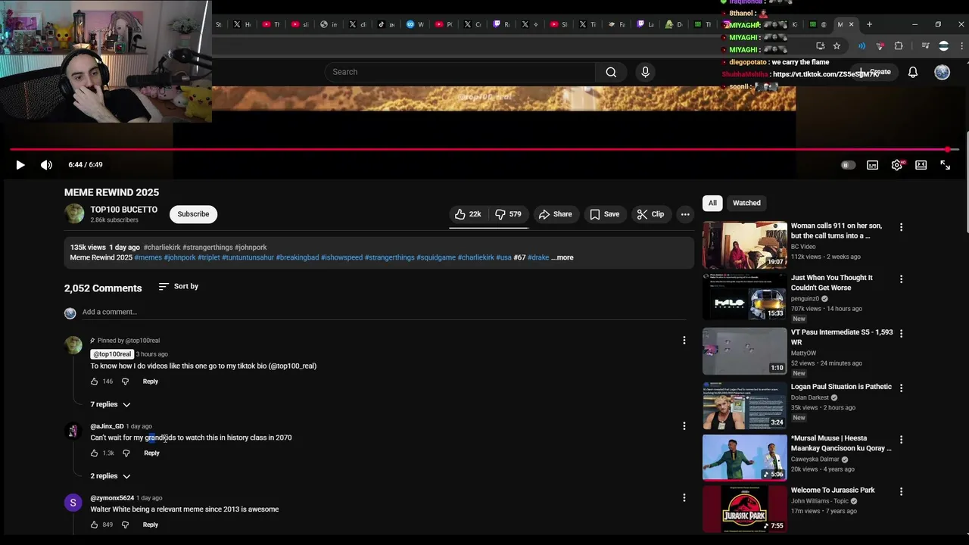Click the red video progress bar

pyautogui.click(x=484, y=149)
